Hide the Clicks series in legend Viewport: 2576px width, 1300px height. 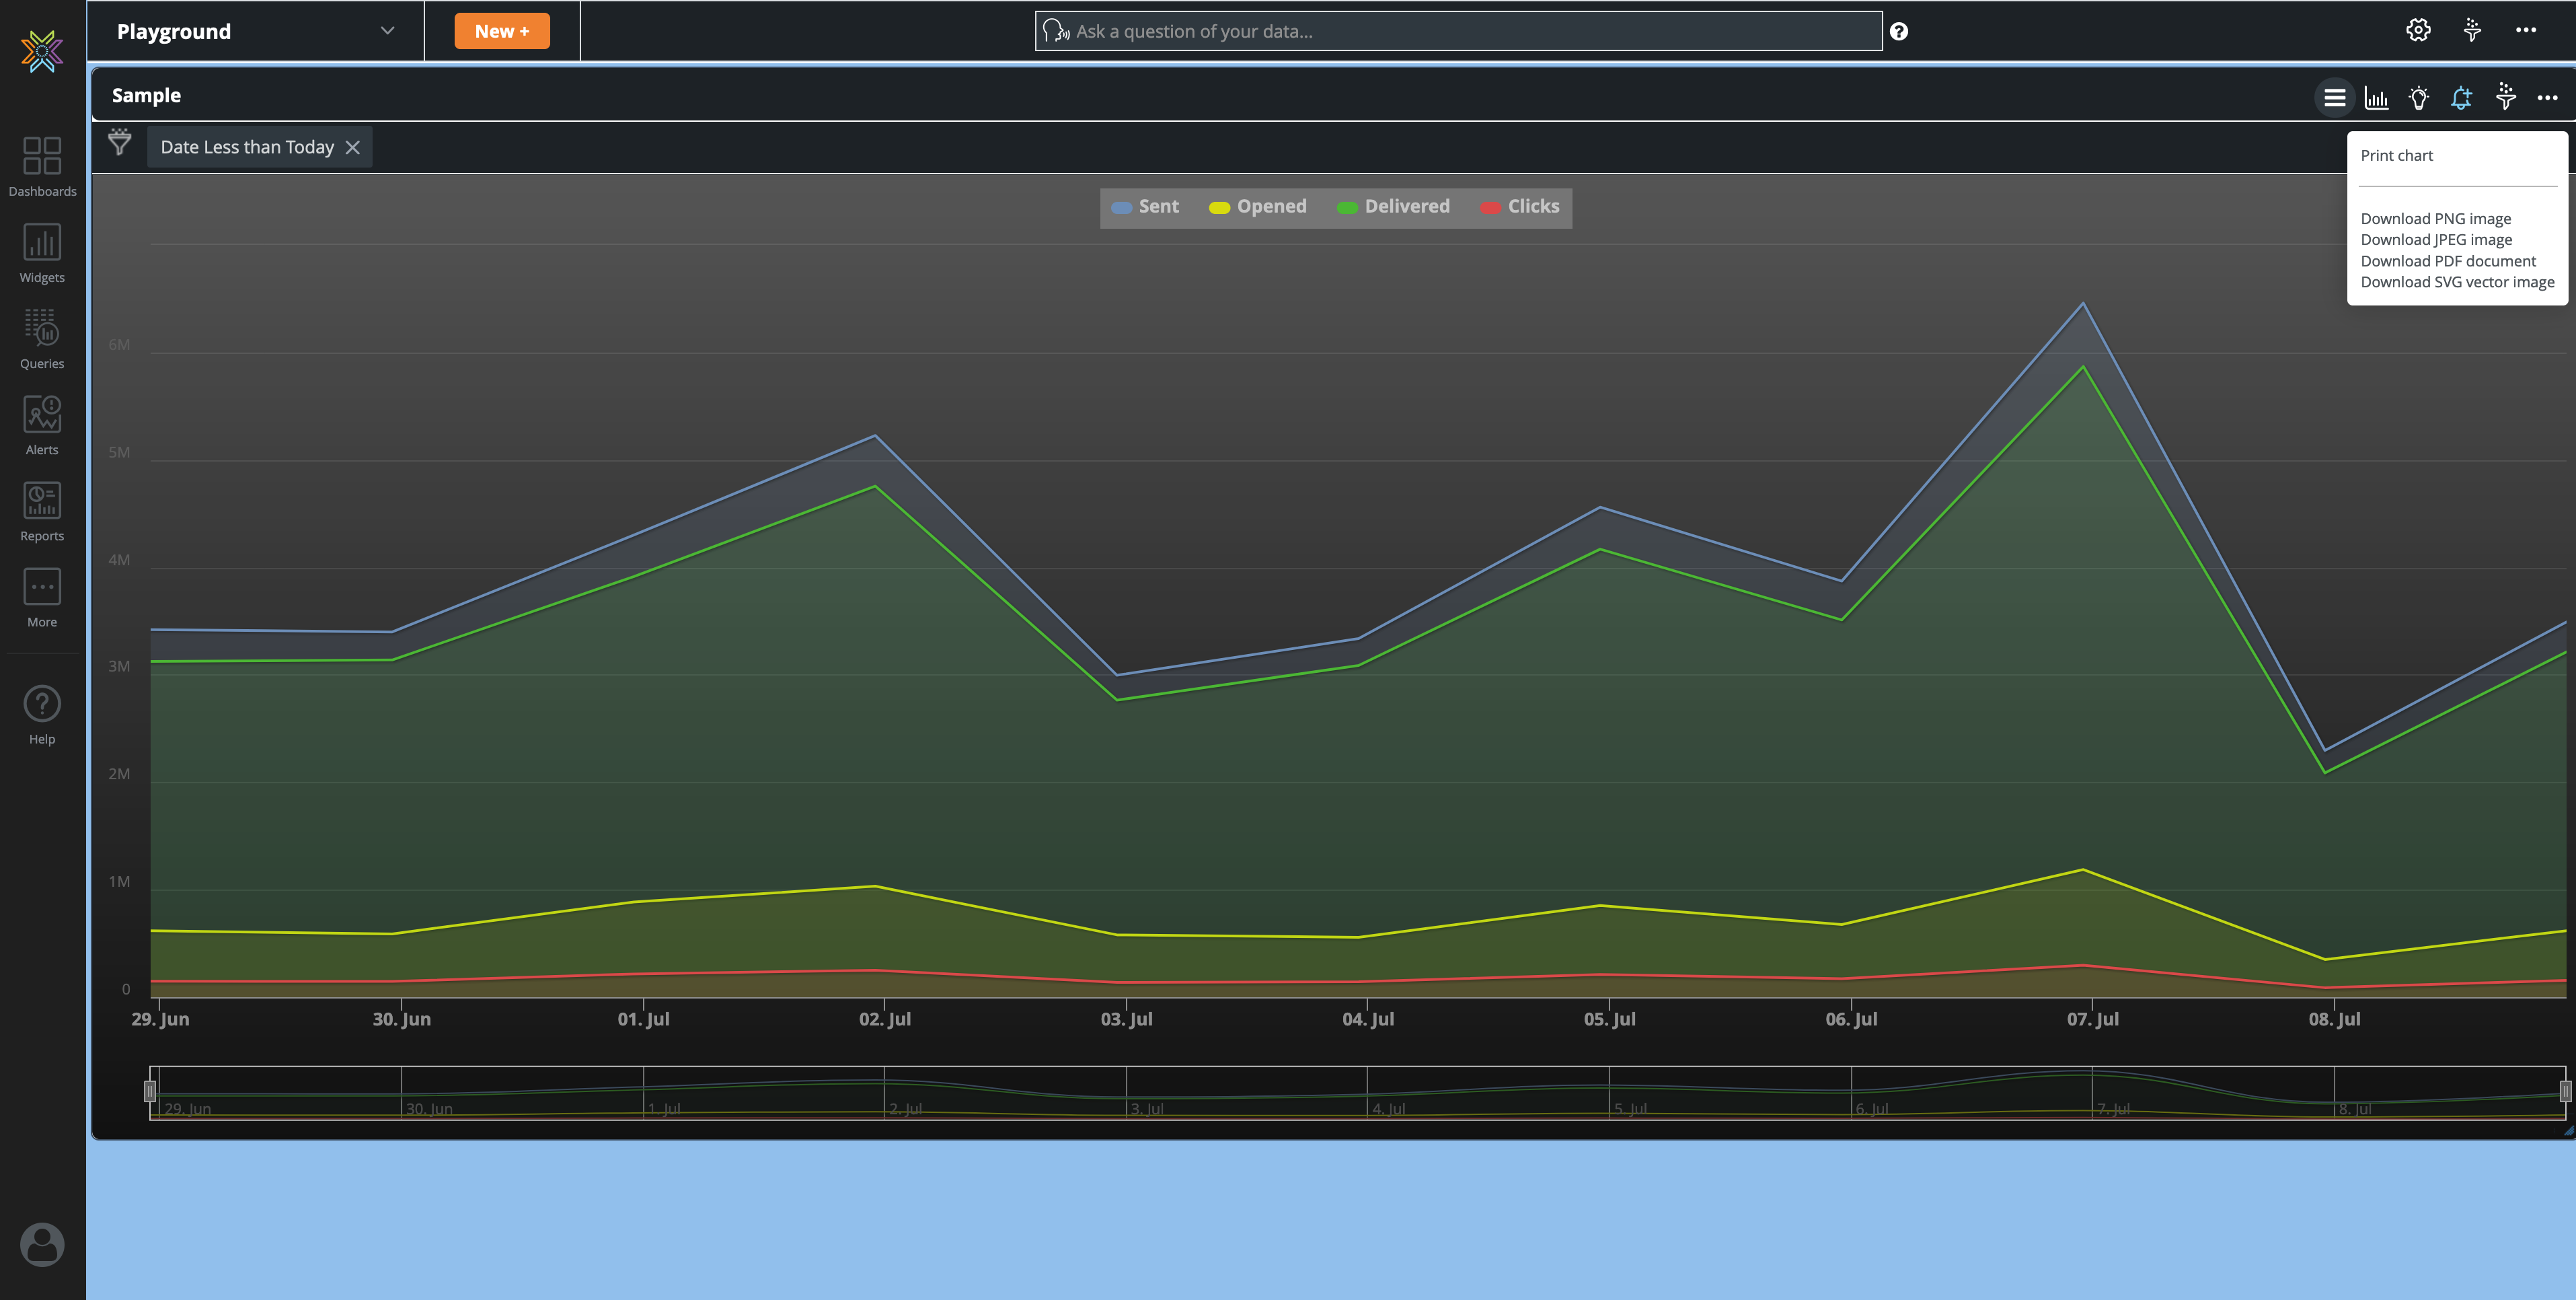tap(1520, 207)
